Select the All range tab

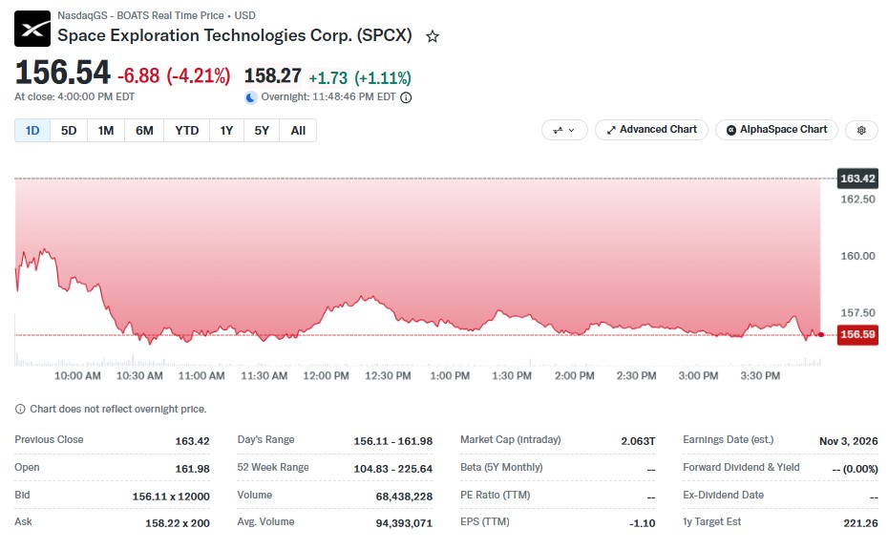(298, 131)
